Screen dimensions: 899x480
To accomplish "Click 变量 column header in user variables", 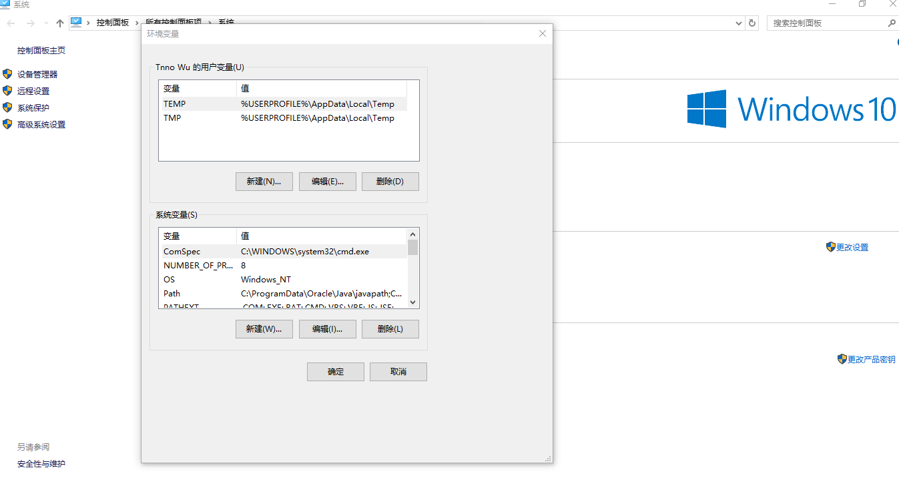I will point(198,88).
